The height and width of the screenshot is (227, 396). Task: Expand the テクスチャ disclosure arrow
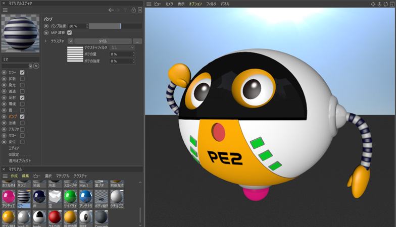click(45, 41)
